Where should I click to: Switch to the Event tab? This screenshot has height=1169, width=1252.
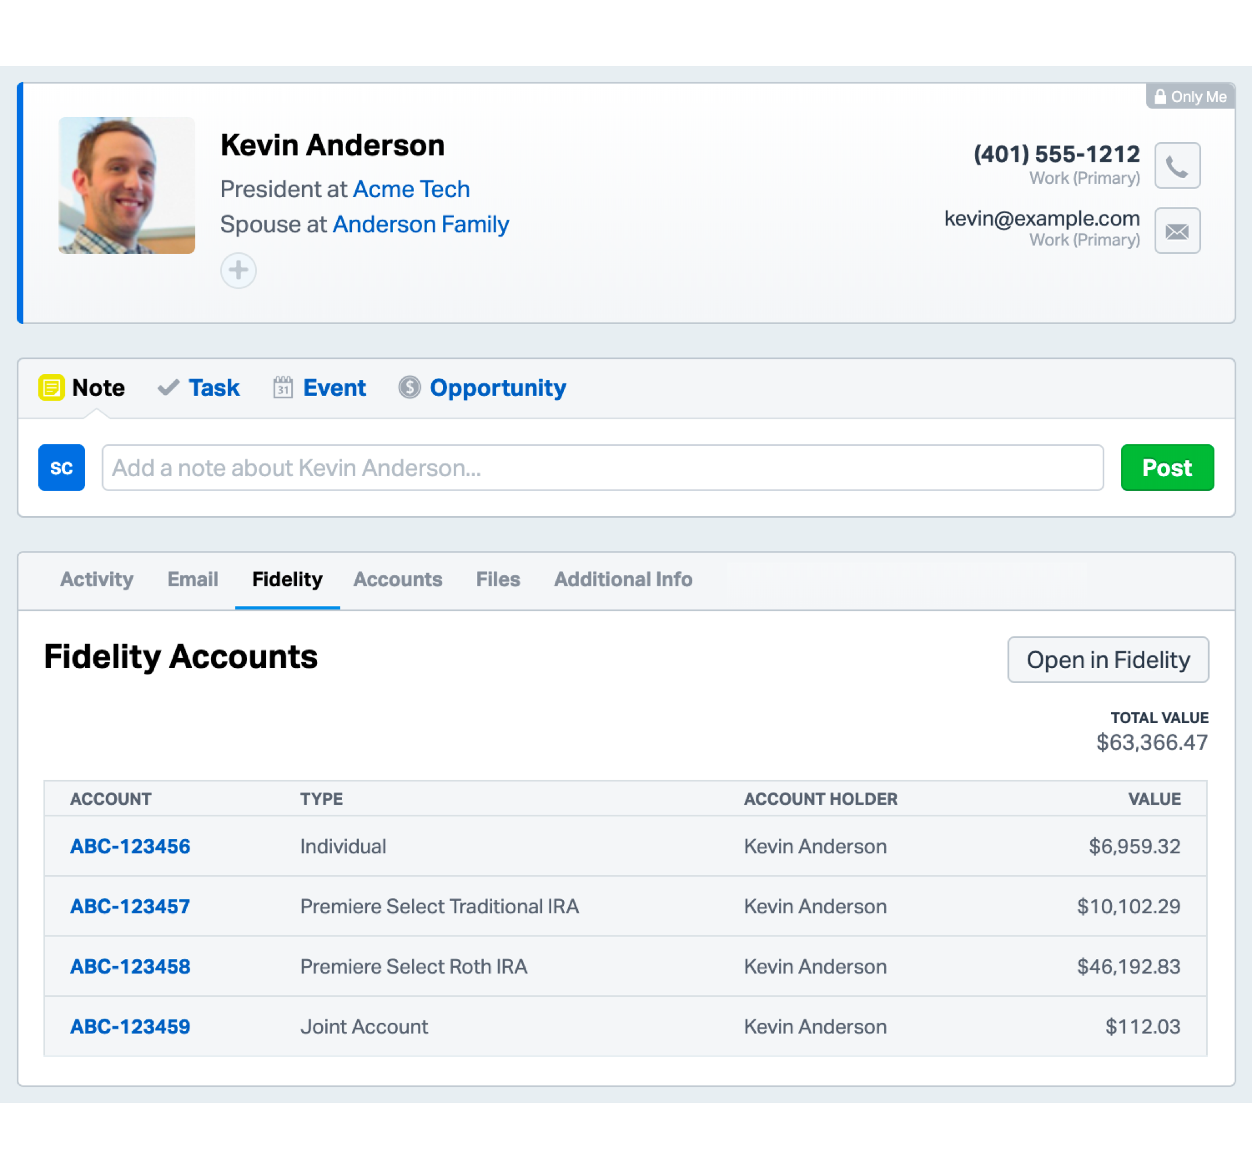pos(319,387)
